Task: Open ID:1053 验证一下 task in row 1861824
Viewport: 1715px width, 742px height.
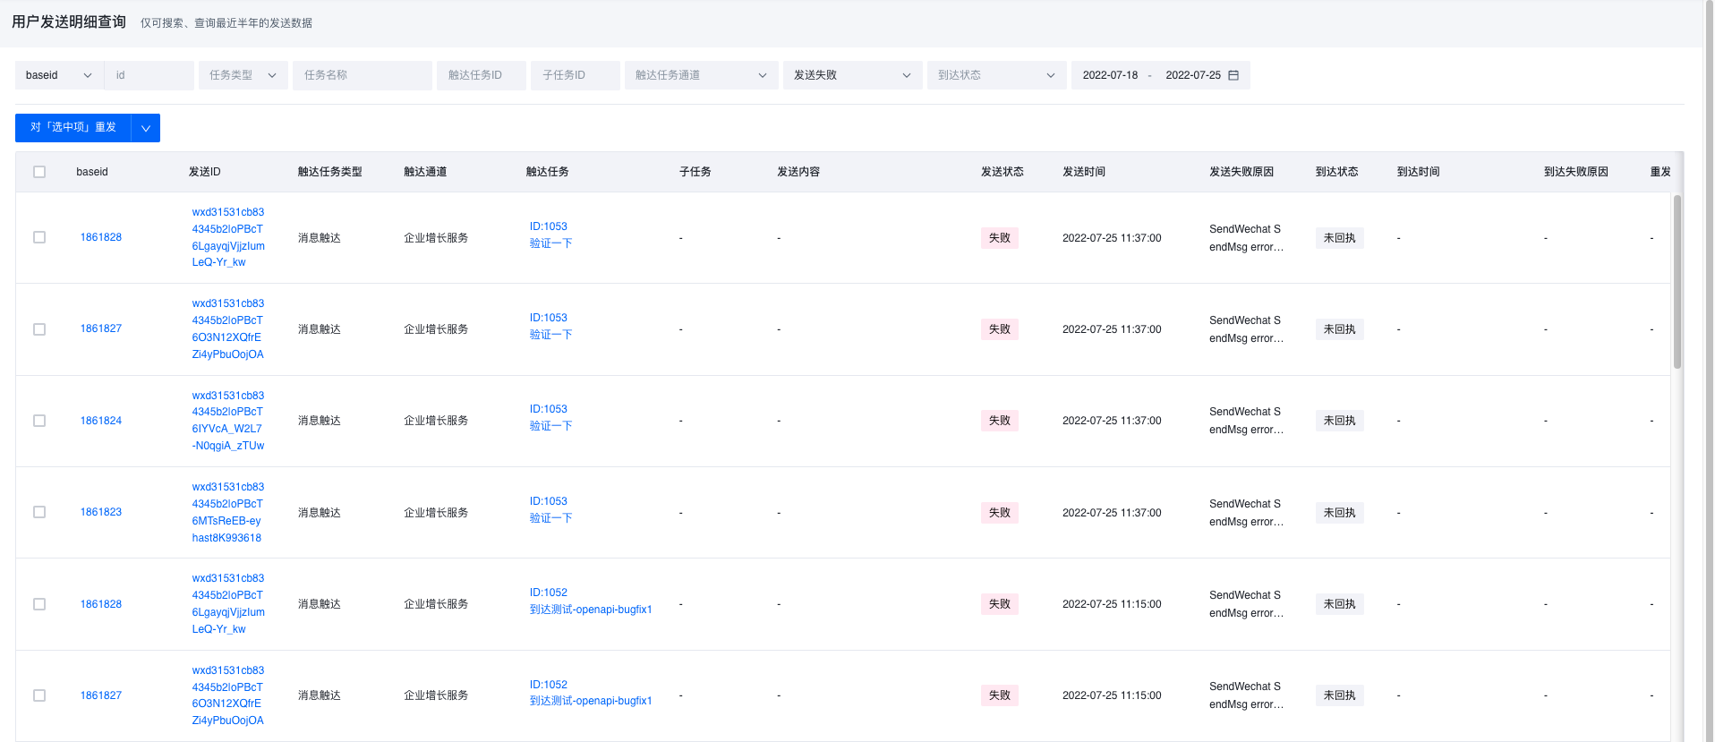Action: tap(550, 417)
